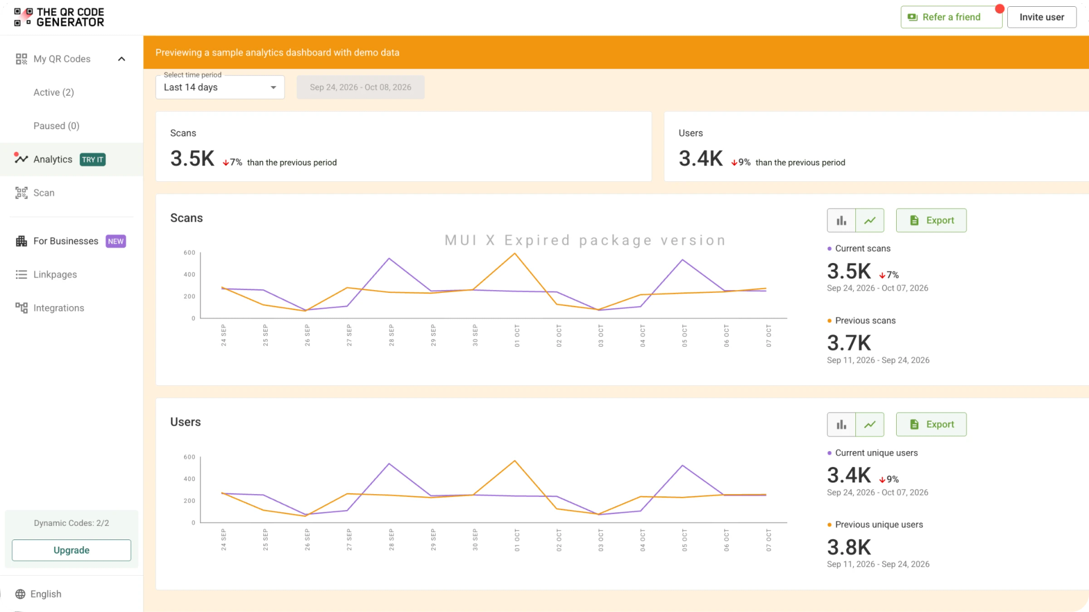Click the sample analytics dashboard banner text
This screenshot has width=1089, height=612.
click(x=277, y=53)
